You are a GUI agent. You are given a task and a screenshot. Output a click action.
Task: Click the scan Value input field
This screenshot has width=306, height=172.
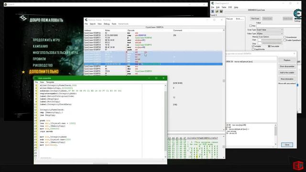(x=278, y=26)
